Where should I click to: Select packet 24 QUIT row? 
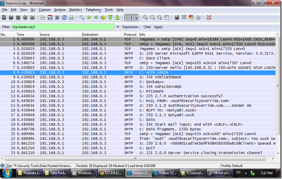[x=138, y=148]
